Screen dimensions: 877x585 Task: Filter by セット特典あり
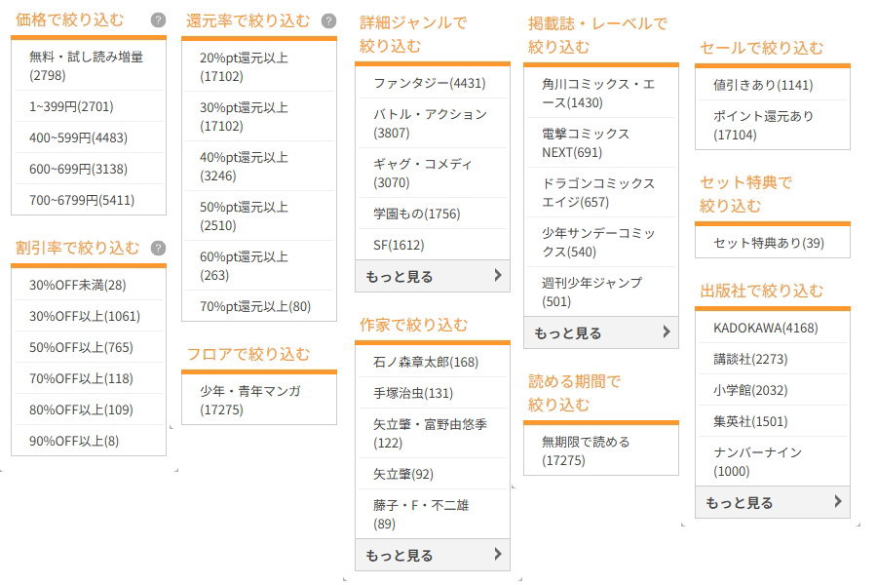click(773, 243)
